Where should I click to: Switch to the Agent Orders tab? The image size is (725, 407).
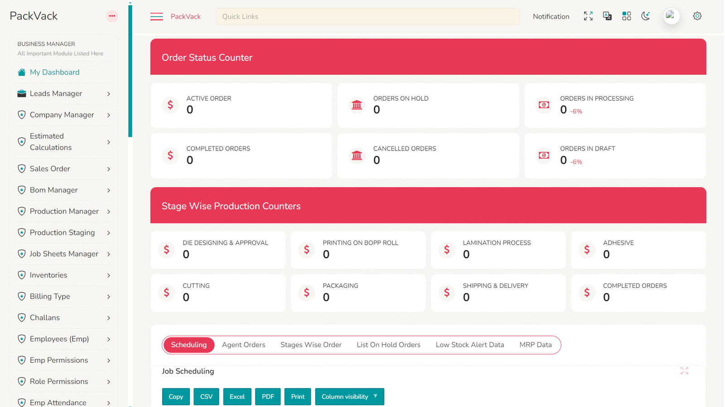(243, 345)
